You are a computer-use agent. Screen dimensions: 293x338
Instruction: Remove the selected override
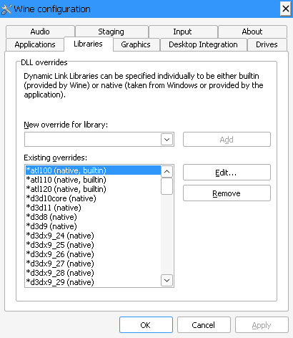pos(227,193)
